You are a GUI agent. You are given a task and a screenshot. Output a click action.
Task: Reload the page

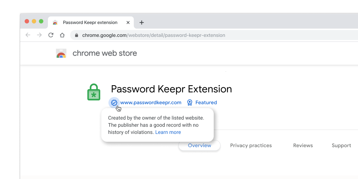coord(51,35)
